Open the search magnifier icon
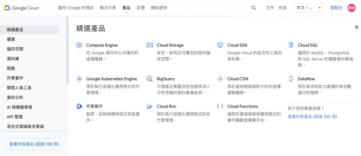 coord(253,8)
